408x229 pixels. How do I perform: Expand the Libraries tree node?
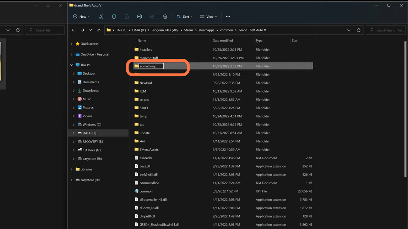72,169
